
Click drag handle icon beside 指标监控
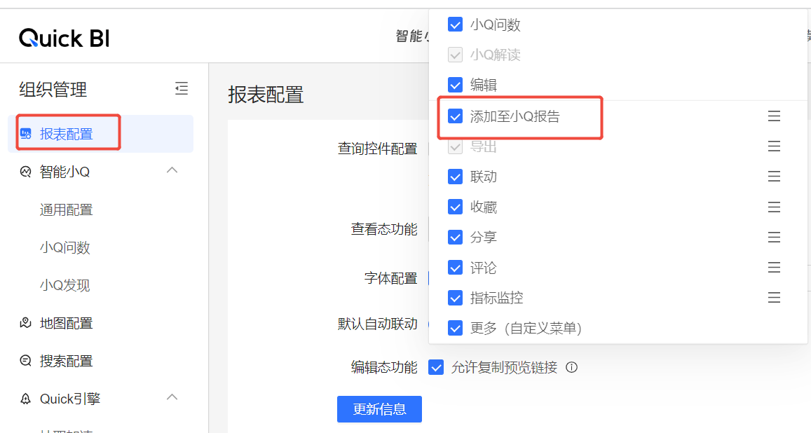(x=774, y=298)
